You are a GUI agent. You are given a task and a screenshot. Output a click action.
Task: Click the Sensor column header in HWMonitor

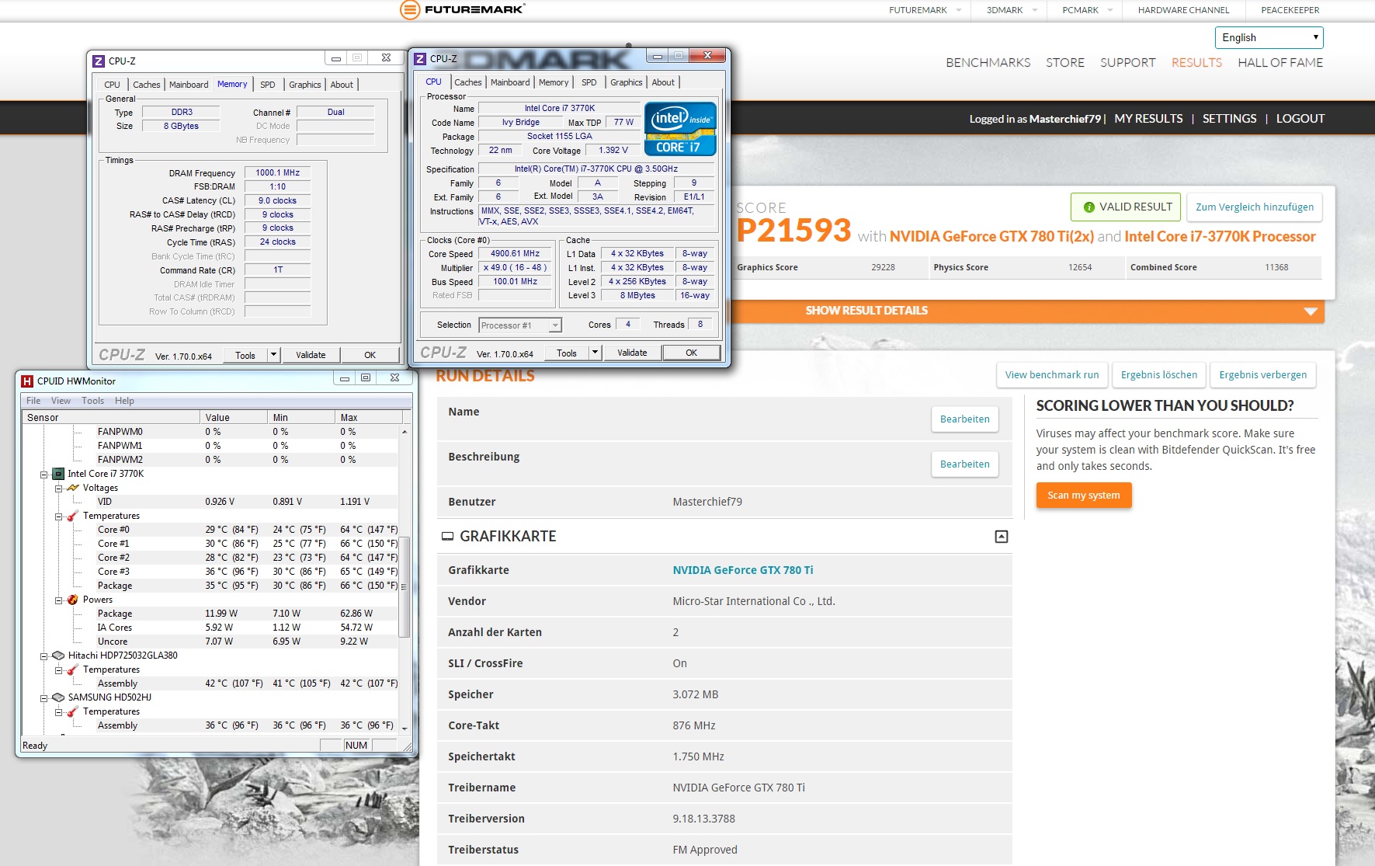110,418
